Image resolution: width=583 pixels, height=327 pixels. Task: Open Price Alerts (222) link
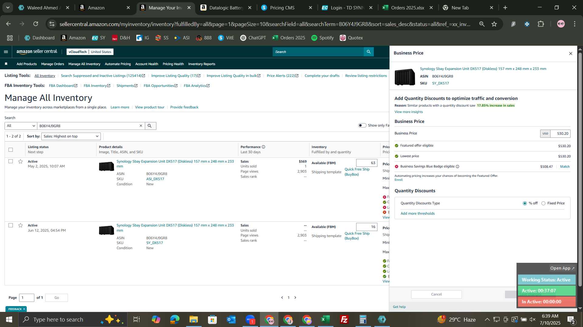tap(283, 76)
